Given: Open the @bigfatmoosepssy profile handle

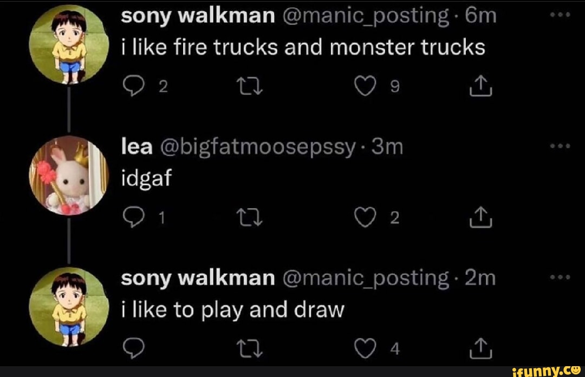Looking at the screenshot, I should point(258,148).
